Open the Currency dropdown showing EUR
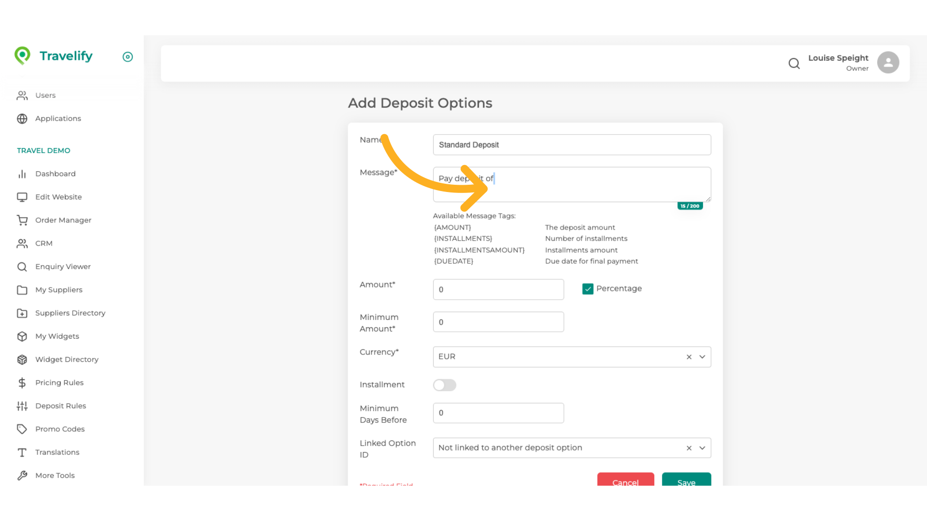927x521 pixels. pyautogui.click(x=702, y=356)
